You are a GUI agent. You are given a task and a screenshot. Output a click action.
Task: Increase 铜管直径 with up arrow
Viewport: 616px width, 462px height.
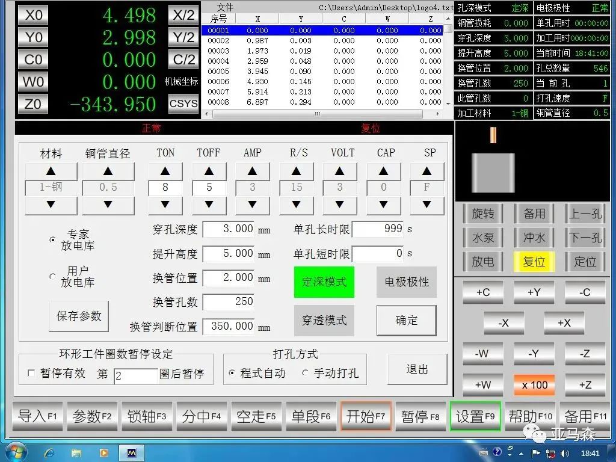[108, 171]
